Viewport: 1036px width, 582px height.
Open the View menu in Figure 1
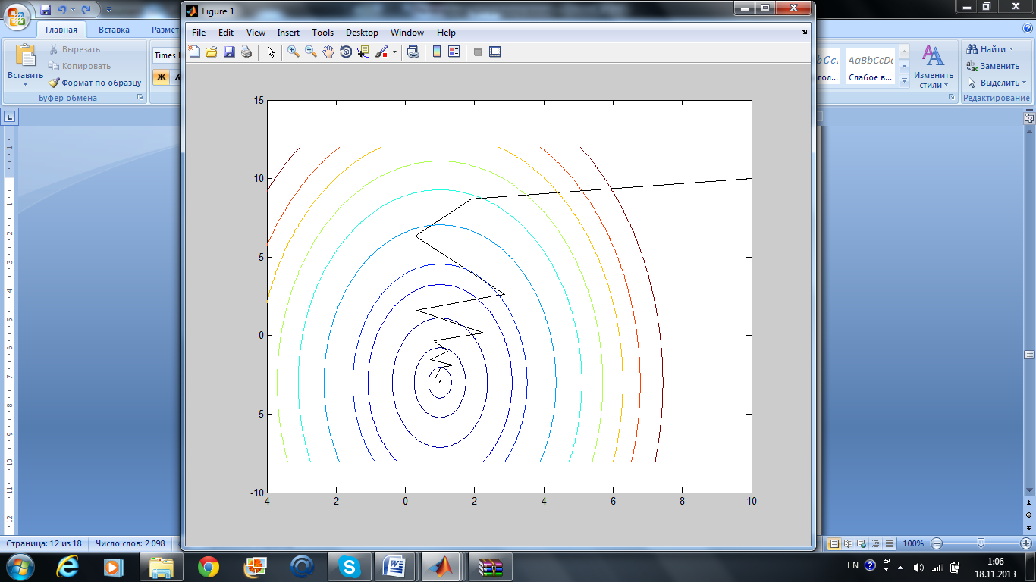click(x=256, y=33)
